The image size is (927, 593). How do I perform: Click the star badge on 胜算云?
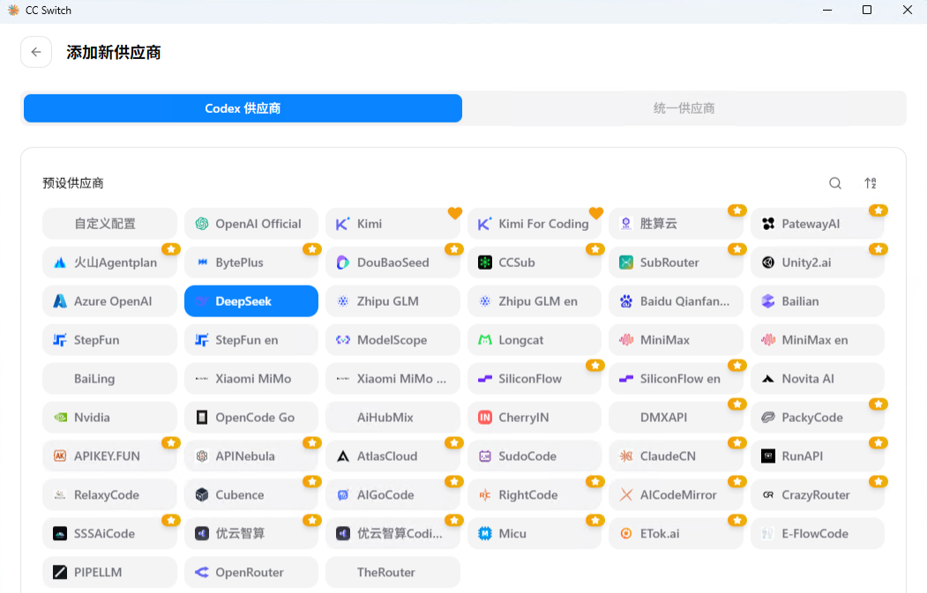tap(737, 211)
